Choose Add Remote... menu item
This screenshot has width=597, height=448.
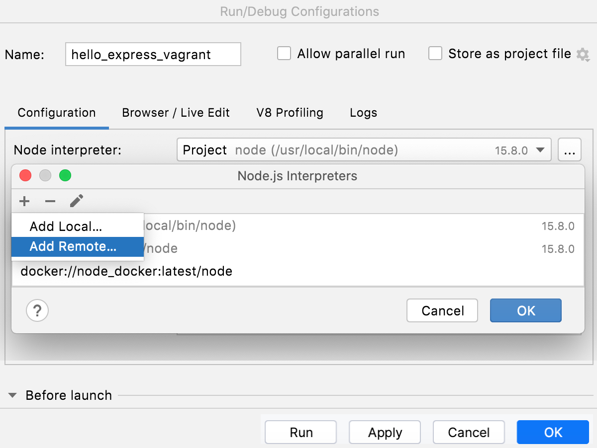click(73, 247)
